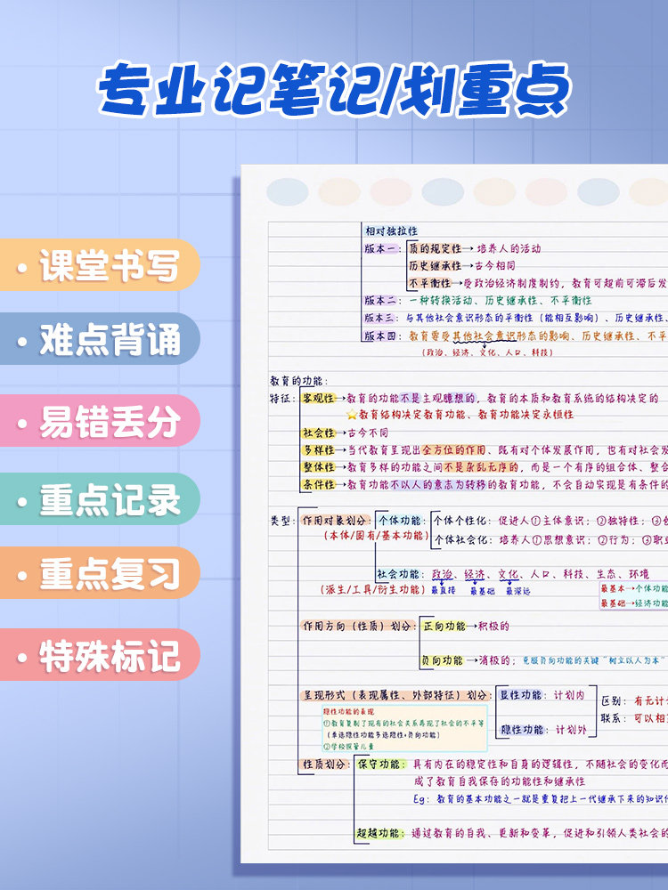668x890 pixels.
Task: Click the highlighted 正向功能 term
Action: coord(444,626)
